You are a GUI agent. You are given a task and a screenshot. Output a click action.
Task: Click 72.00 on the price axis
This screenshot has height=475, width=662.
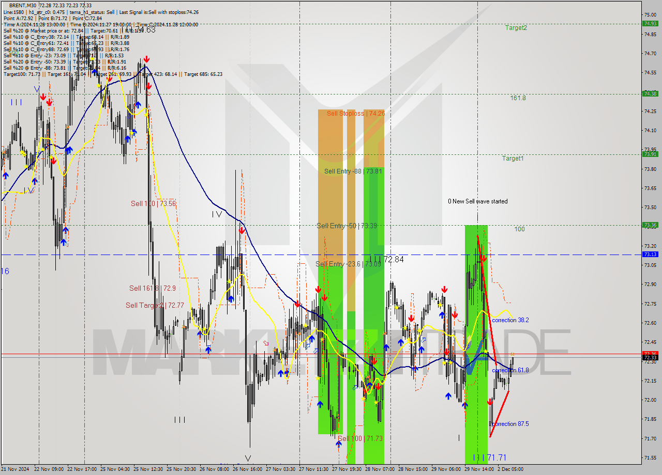click(x=650, y=400)
